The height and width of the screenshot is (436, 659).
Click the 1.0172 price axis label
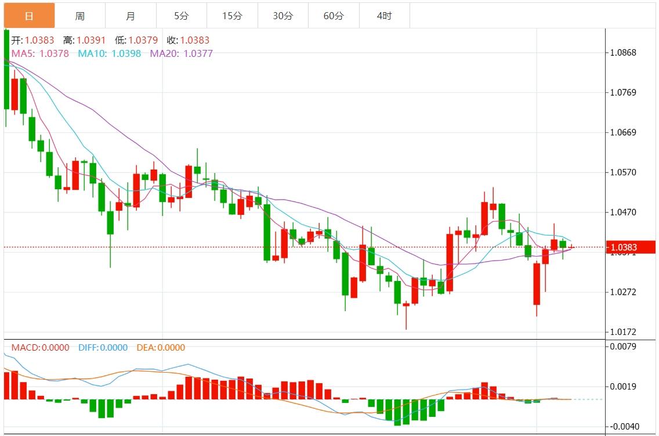623,331
